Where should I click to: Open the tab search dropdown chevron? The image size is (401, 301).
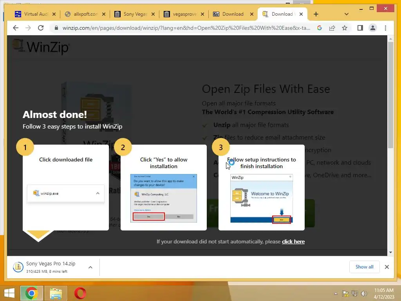(x=347, y=15)
